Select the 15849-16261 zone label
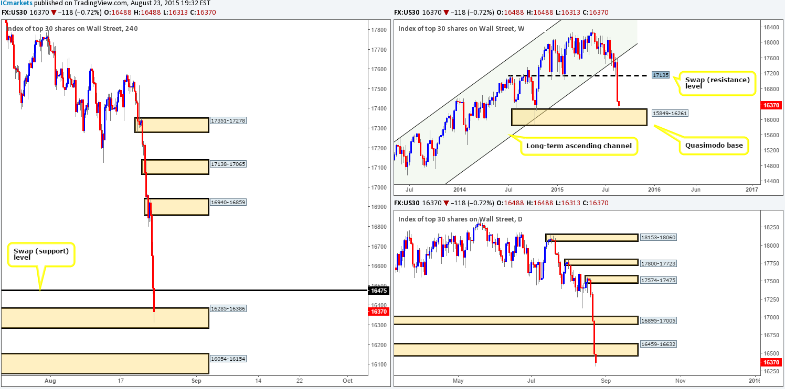This screenshot has width=785, height=389. (x=670, y=113)
